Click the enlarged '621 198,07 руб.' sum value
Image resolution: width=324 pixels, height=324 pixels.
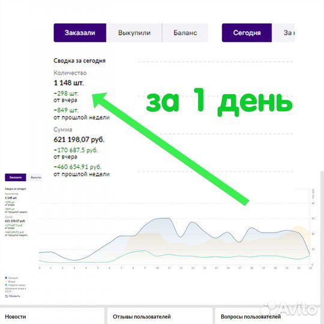(79, 139)
